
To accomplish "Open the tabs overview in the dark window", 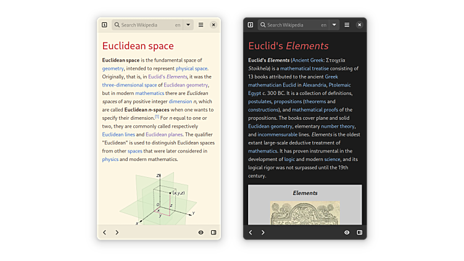I will pyautogui.click(x=251, y=25).
